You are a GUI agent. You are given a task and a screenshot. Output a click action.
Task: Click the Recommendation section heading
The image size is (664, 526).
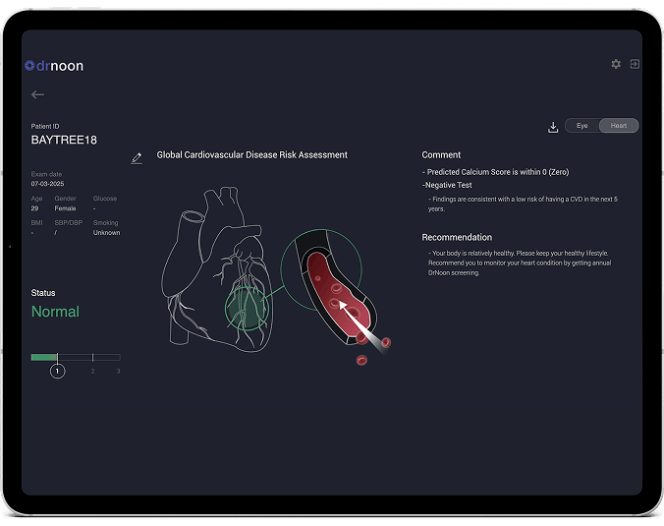click(457, 237)
